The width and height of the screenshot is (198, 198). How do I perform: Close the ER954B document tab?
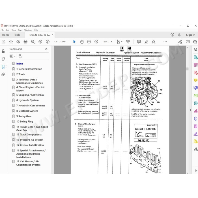(53, 35)
